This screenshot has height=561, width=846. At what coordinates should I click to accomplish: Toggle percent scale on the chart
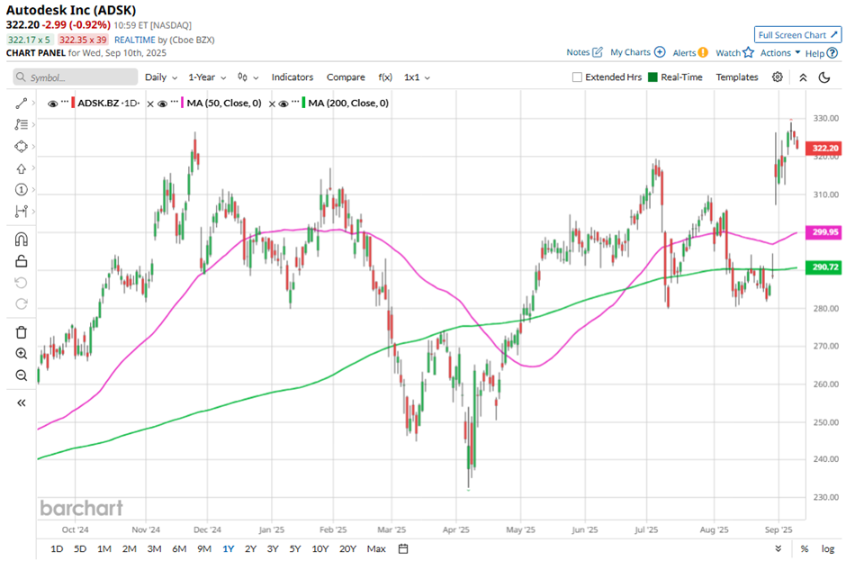805,548
